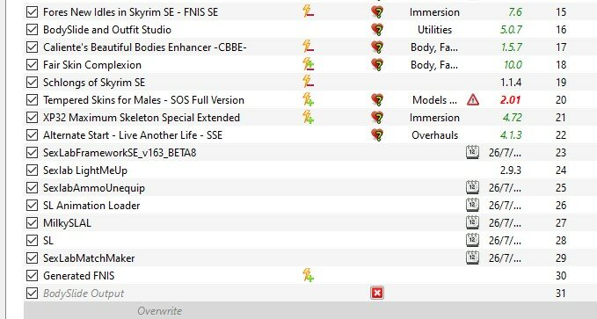
Task: Select BodySlide and Outfit Studio mod name
Action: 107,30
